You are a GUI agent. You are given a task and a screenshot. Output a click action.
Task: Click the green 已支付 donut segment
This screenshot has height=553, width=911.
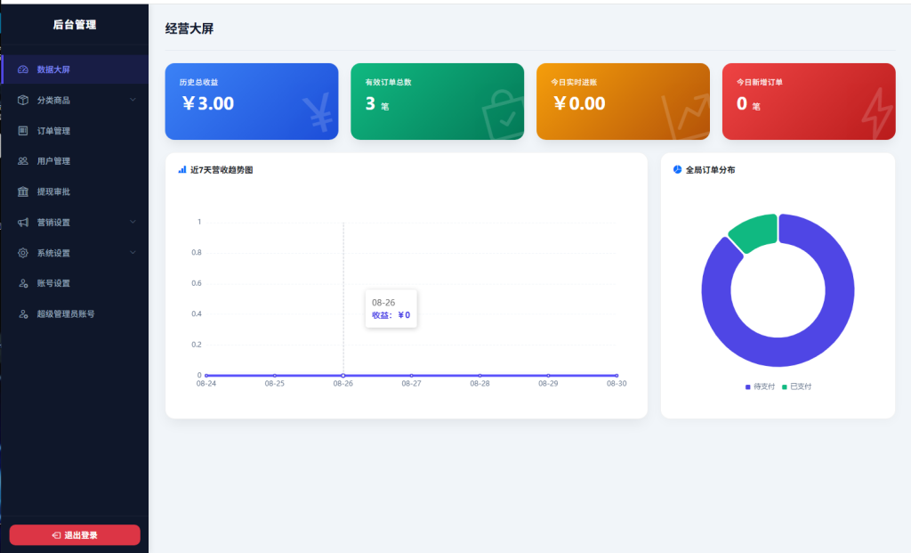[755, 231]
